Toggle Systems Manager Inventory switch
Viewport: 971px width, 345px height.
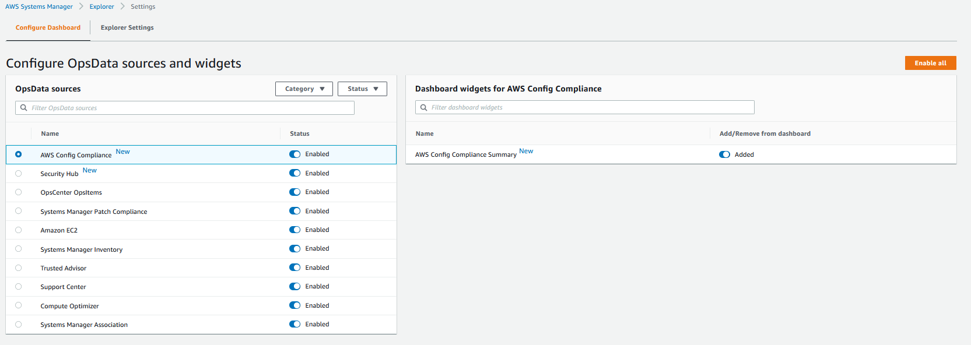coord(295,249)
